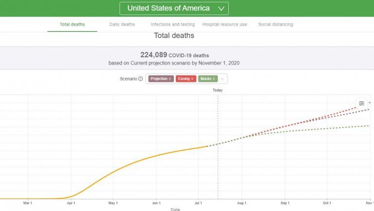Viewport: 374px width, 211px height.
Task: Show the Social distancing tab
Action: tap(276, 24)
